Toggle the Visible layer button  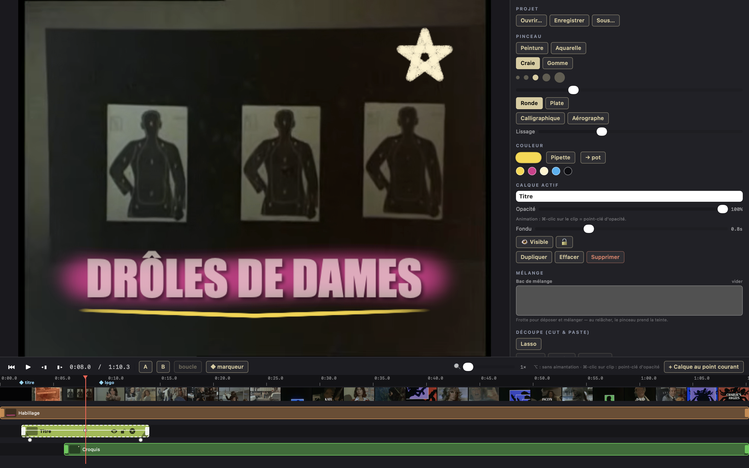tap(534, 242)
